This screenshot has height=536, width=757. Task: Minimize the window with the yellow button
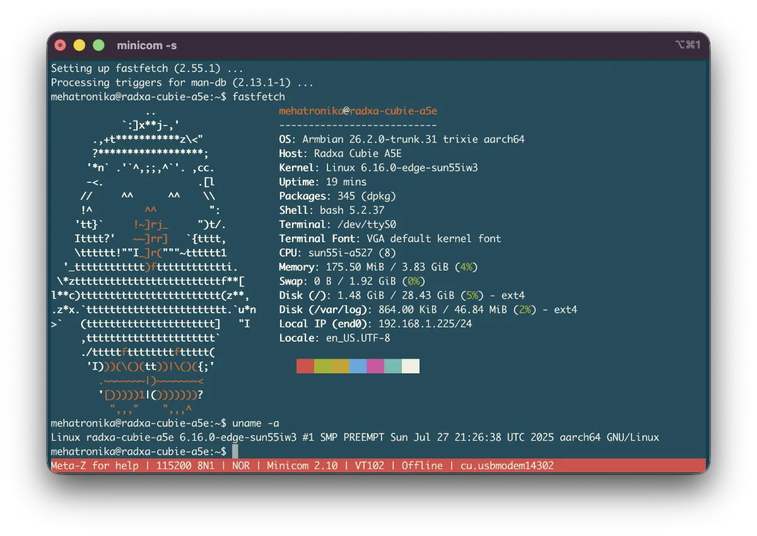click(79, 45)
